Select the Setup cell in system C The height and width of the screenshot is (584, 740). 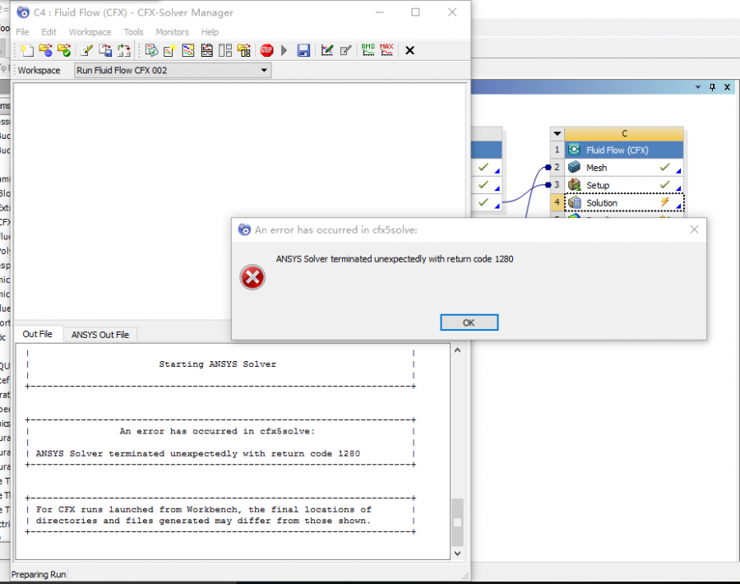point(624,185)
